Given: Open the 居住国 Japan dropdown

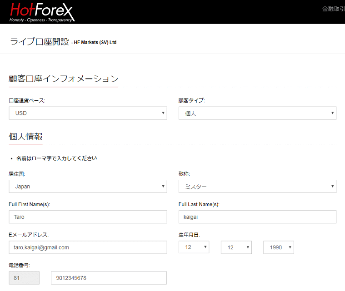Looking at the screenshot, I should coord(88,187).
